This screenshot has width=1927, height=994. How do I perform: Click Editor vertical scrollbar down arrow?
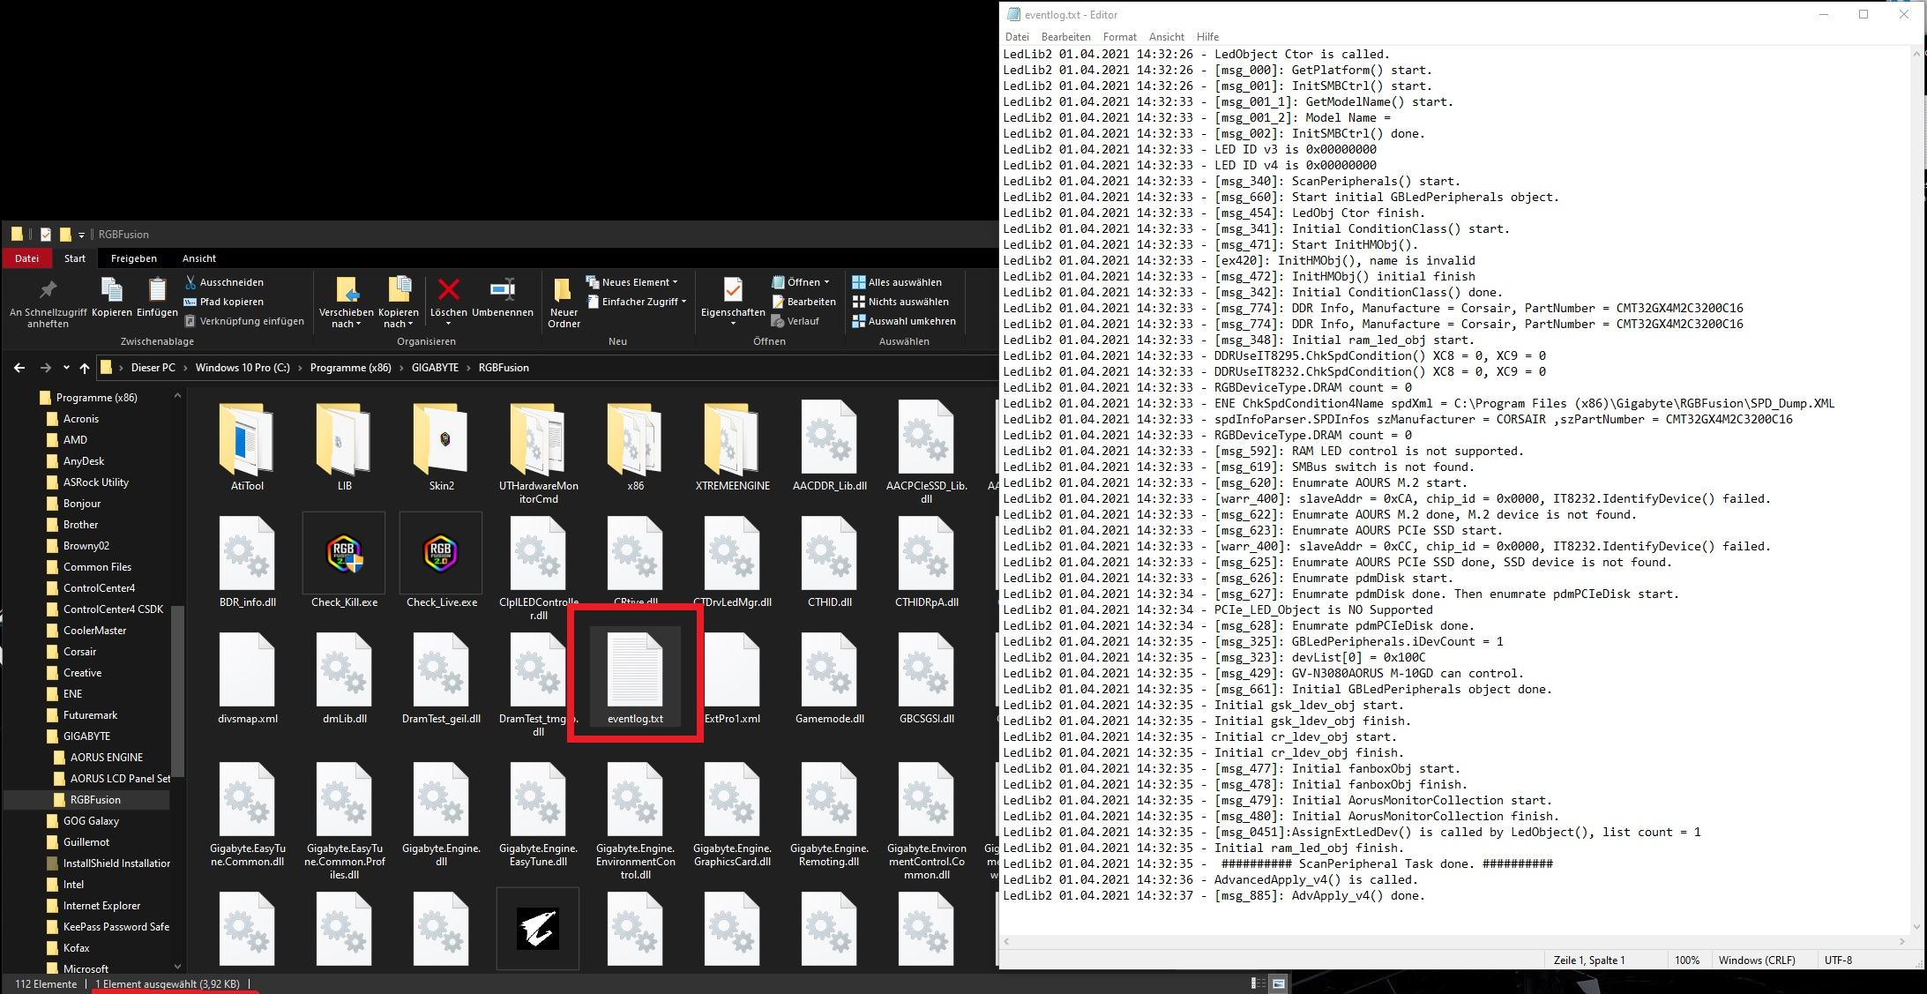[1916, 927]
